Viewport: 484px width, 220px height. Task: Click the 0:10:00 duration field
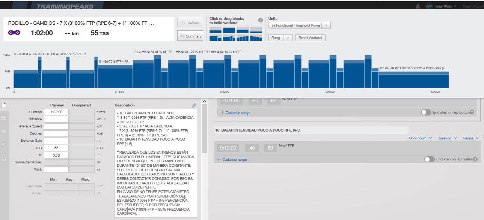pyautogui.click(x=228, y=148)
